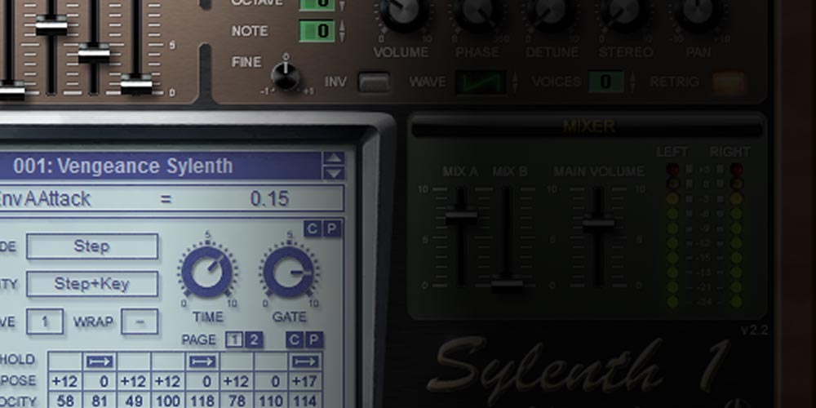Switch to arpeggiator page 2
The image size is (816, 408).
click(253, 340)
